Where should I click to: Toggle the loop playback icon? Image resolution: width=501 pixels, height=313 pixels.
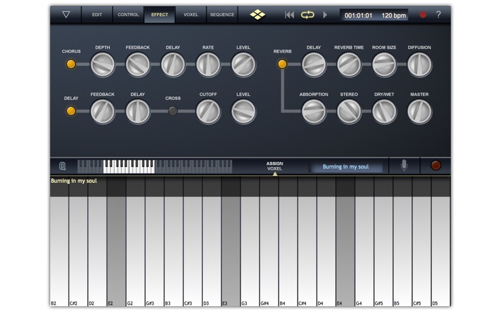coord(307,14)
